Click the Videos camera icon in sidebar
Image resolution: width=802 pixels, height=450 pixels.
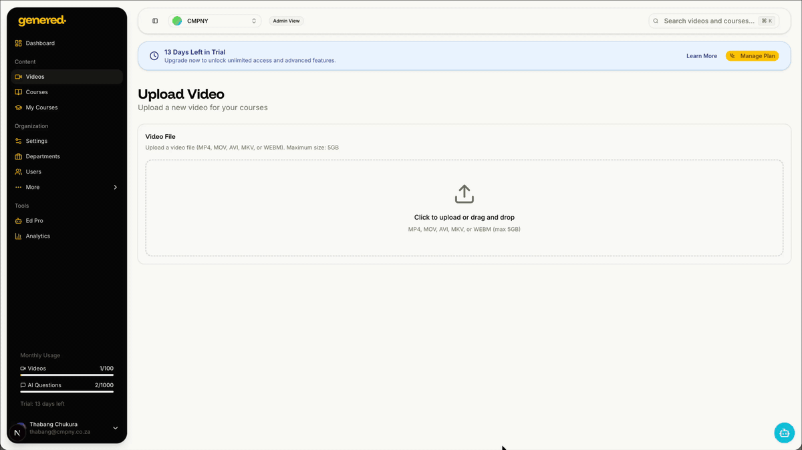click(19, 77)
